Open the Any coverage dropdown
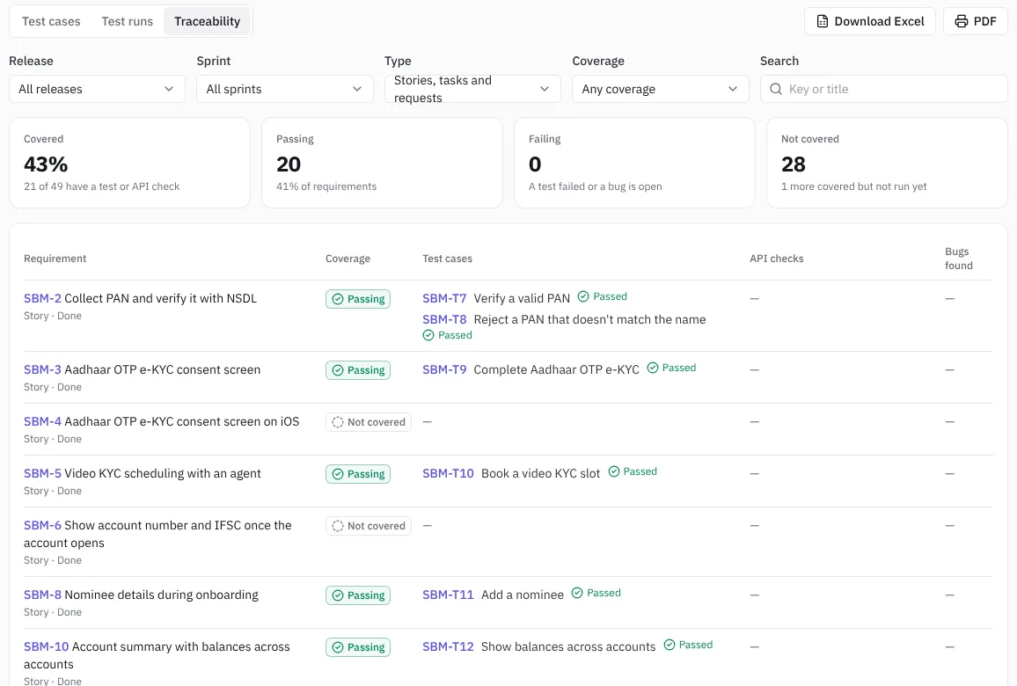 click(661, 89)
